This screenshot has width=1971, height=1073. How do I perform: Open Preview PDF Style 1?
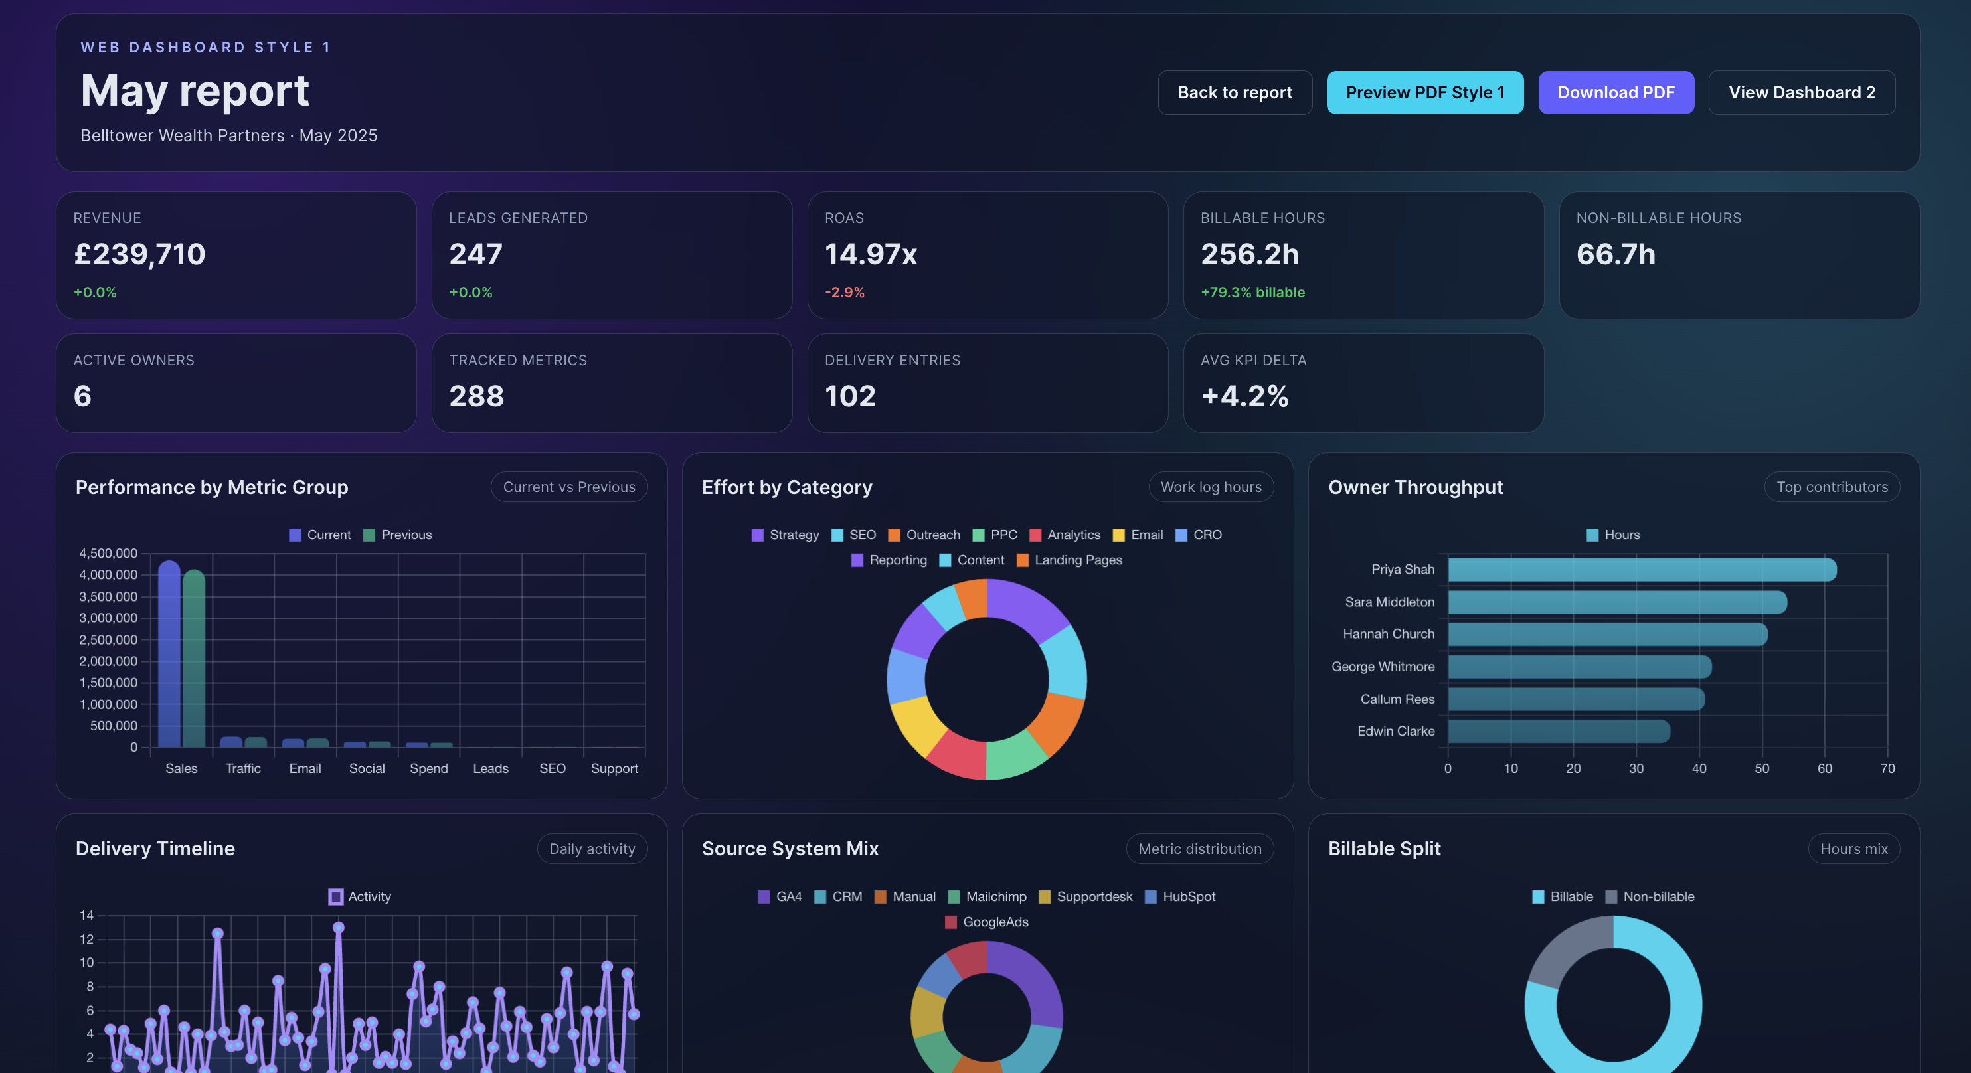click(1424, 92)
